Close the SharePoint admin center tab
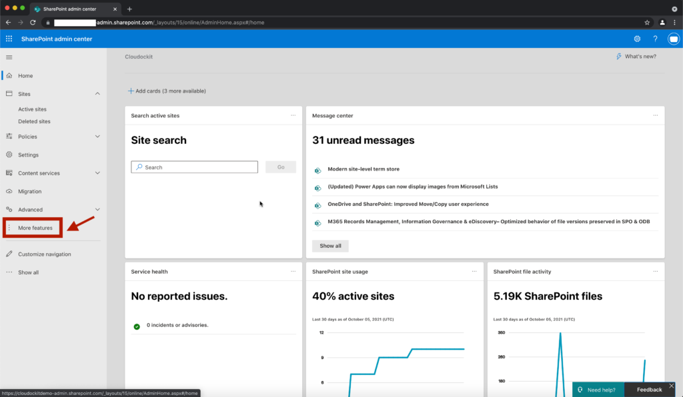Viewport: 683px width, 397px height. click(115, 9)
